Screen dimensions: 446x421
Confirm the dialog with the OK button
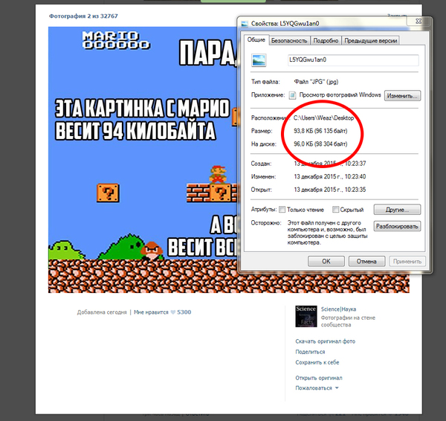[x=326, y=261]
